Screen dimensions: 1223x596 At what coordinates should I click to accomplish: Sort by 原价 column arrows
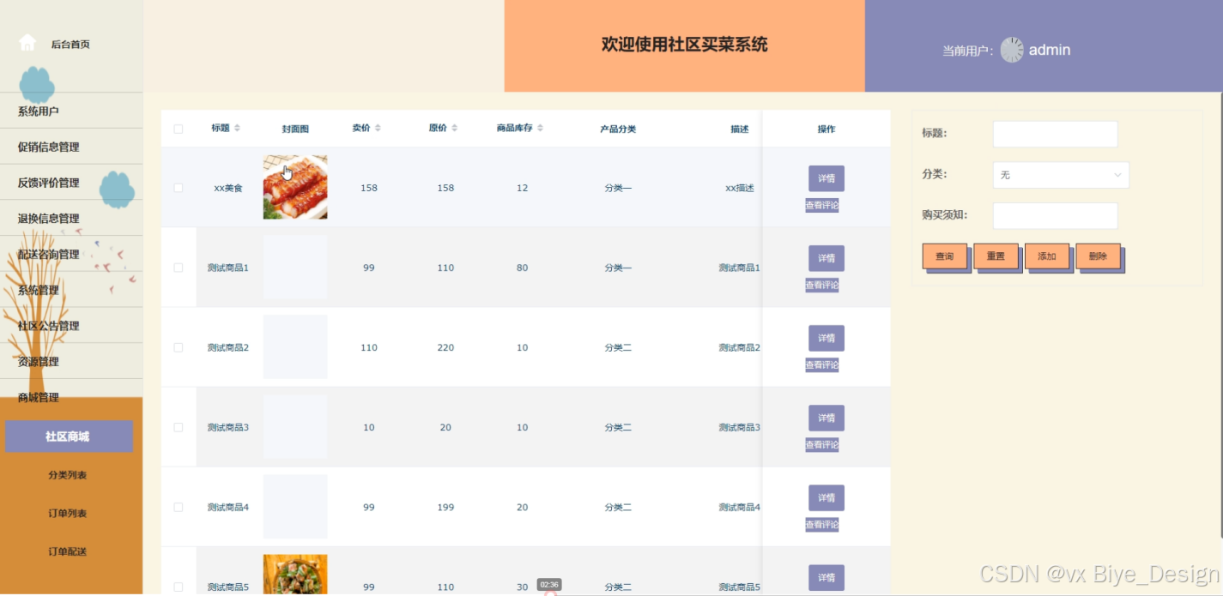[454, 129]
